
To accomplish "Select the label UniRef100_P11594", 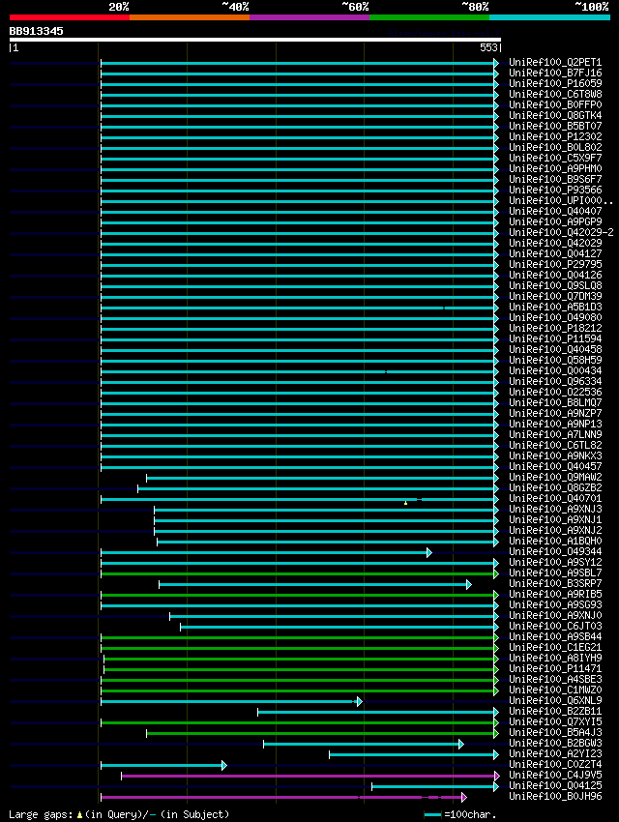I will [x=555, y=338].
